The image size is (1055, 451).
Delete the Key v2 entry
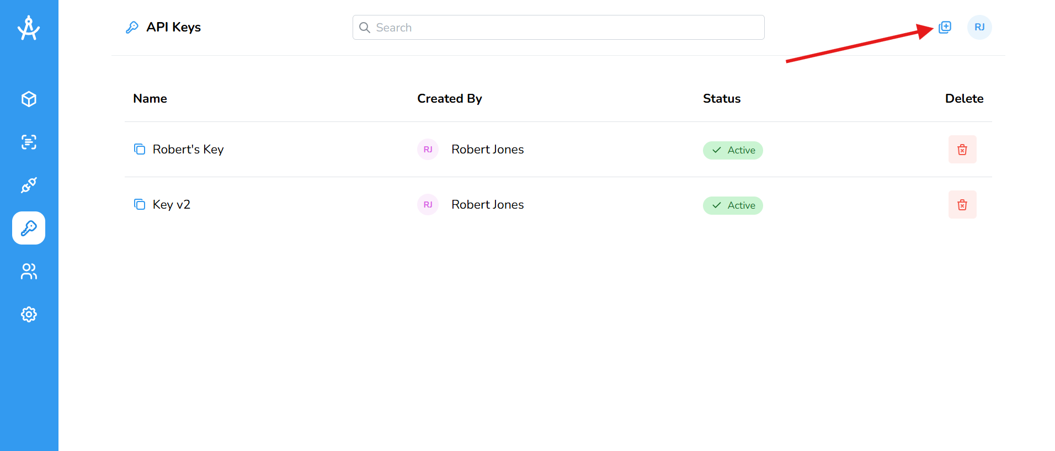[x=962, y=205]
